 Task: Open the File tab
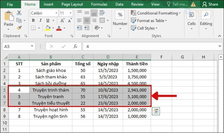click(10, 5)
